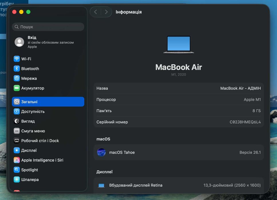Click the 13,3-дюймовий (2560 × 1600) value
The image size is (277, 200).
click(x=232, y=185)
